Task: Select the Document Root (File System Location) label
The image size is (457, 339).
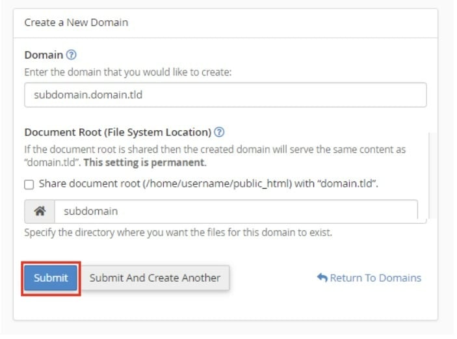Action: pos(118,132)
